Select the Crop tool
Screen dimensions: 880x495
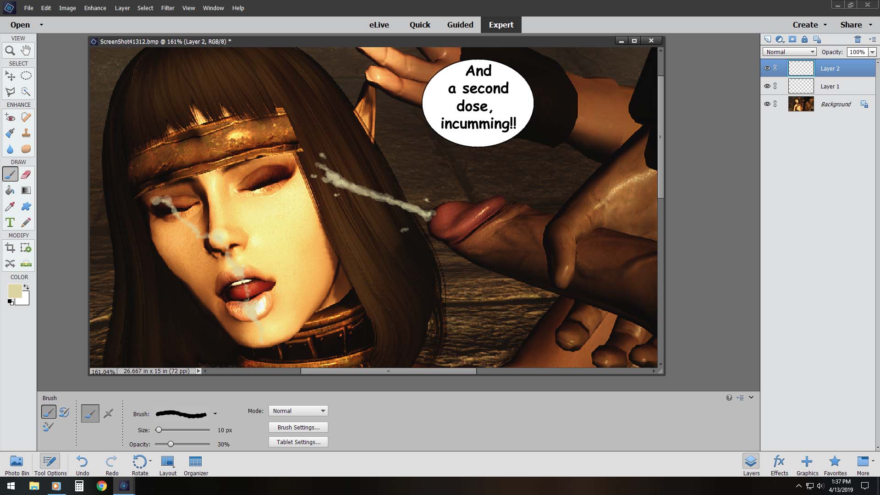[10, 248]
